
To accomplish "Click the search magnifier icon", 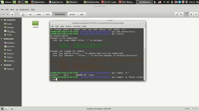I will click(x=181, y=14).
